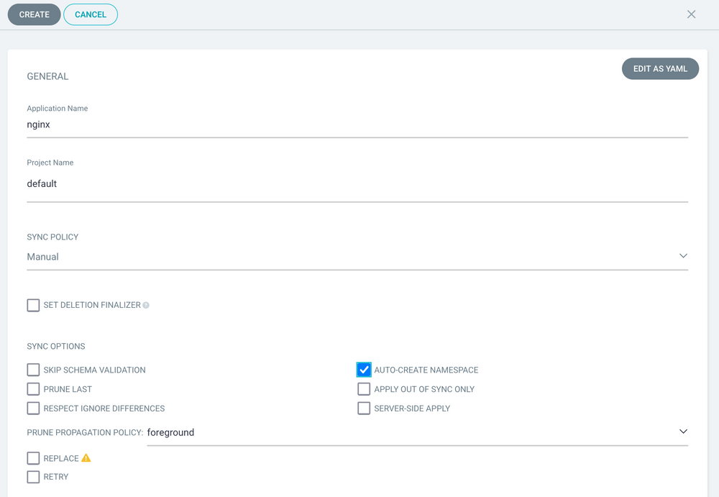Click the CREATE button
The height and width of the screenshot is (497, 719).
[x=34, y=14]
